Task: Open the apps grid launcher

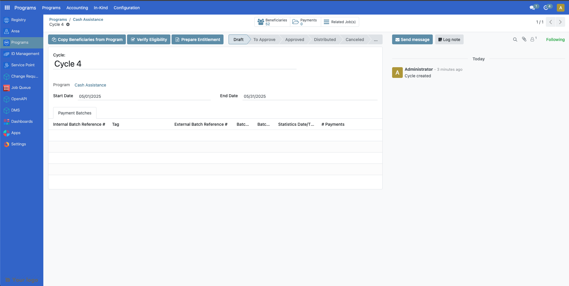Action: (x=7, y=7)
